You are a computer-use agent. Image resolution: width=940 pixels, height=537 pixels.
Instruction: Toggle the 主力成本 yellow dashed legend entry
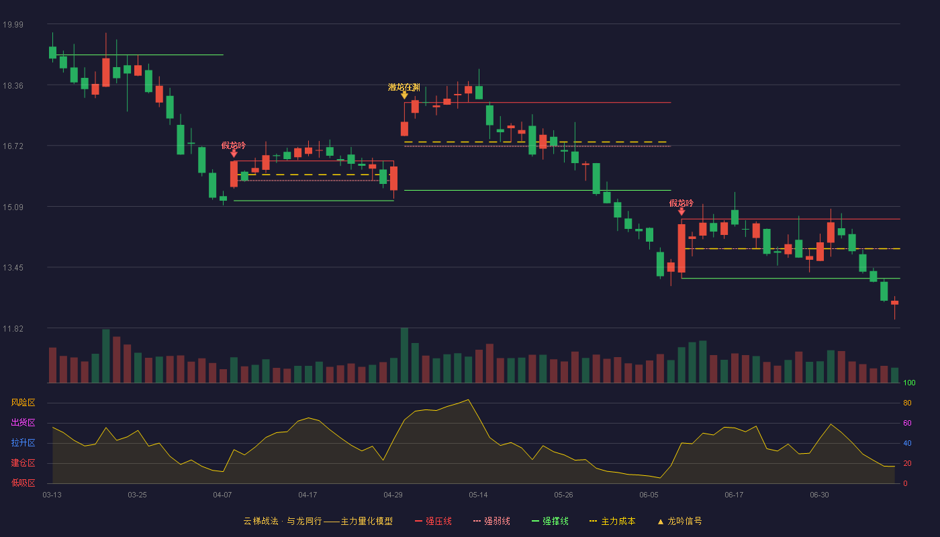tap(612, 521)
